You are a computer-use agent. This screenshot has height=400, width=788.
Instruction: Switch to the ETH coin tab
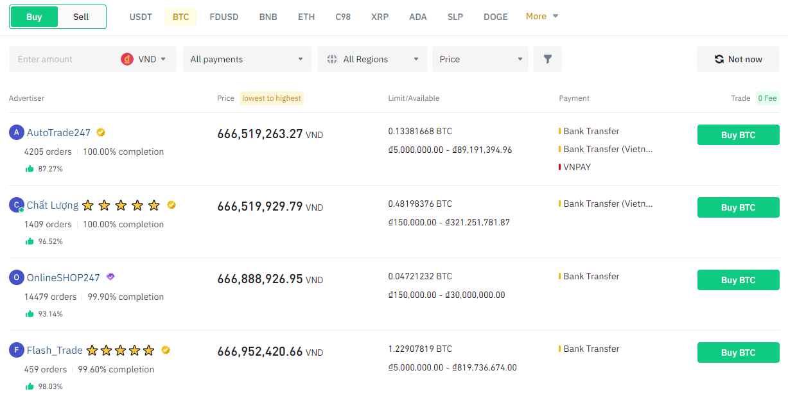click(306, 17)
